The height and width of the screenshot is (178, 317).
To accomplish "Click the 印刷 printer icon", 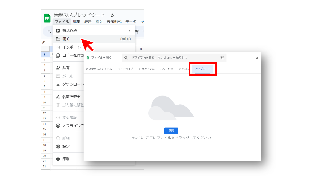I will click(58, 159).
